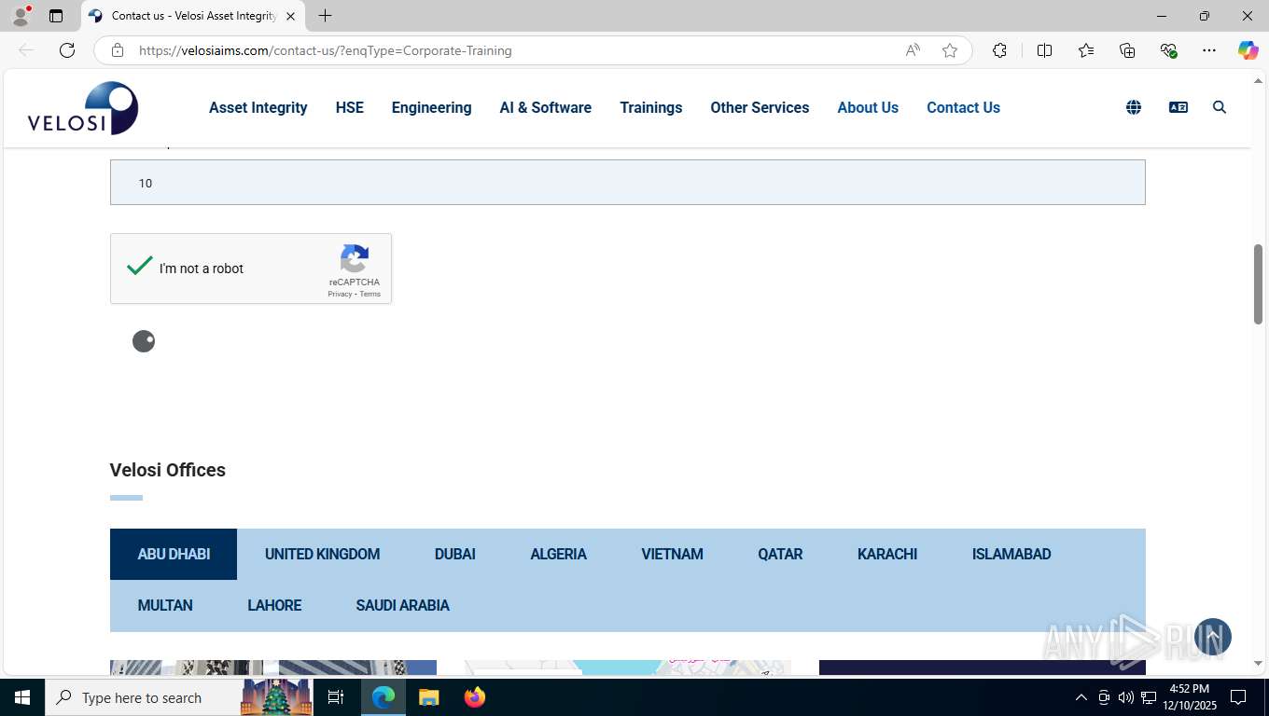Click the reCAPTCHA logo

click(355, 258)
